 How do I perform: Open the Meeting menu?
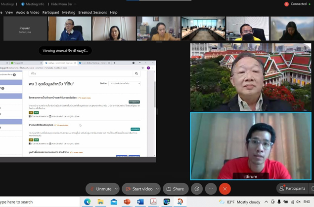tap(69, 12)
